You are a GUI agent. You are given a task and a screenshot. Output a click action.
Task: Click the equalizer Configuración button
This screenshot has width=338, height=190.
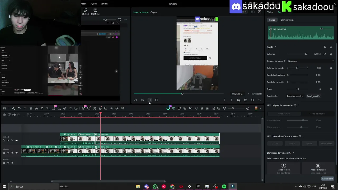coord(313,96)
